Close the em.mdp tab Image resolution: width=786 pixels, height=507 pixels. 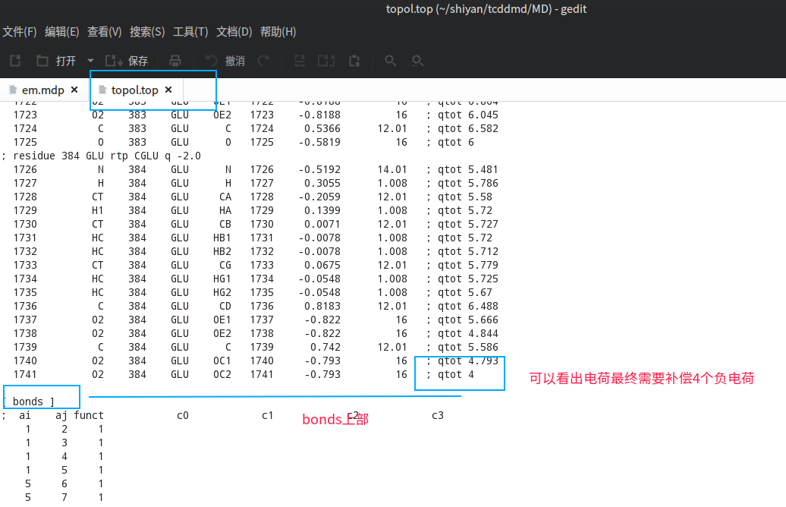(x=74, y=90)
